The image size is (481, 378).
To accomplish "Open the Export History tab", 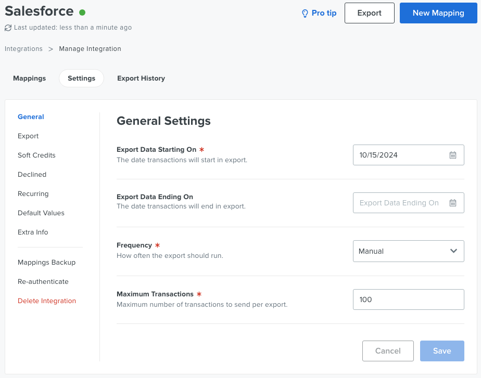I will tap(141, 78).
